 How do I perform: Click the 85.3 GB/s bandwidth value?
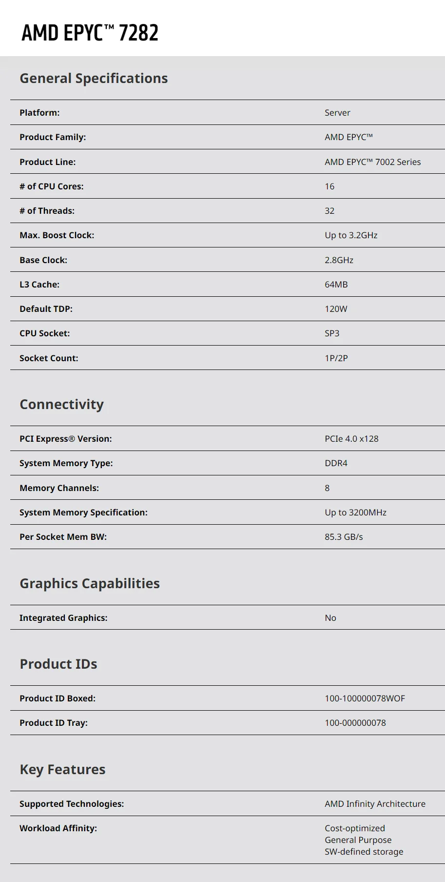344,537
